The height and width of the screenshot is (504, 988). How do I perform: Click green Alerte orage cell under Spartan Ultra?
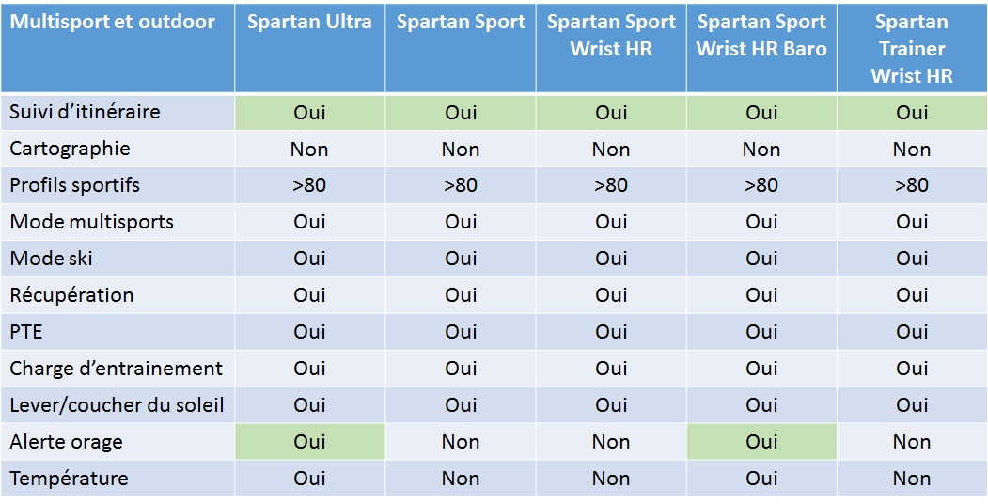pos(309,442)
